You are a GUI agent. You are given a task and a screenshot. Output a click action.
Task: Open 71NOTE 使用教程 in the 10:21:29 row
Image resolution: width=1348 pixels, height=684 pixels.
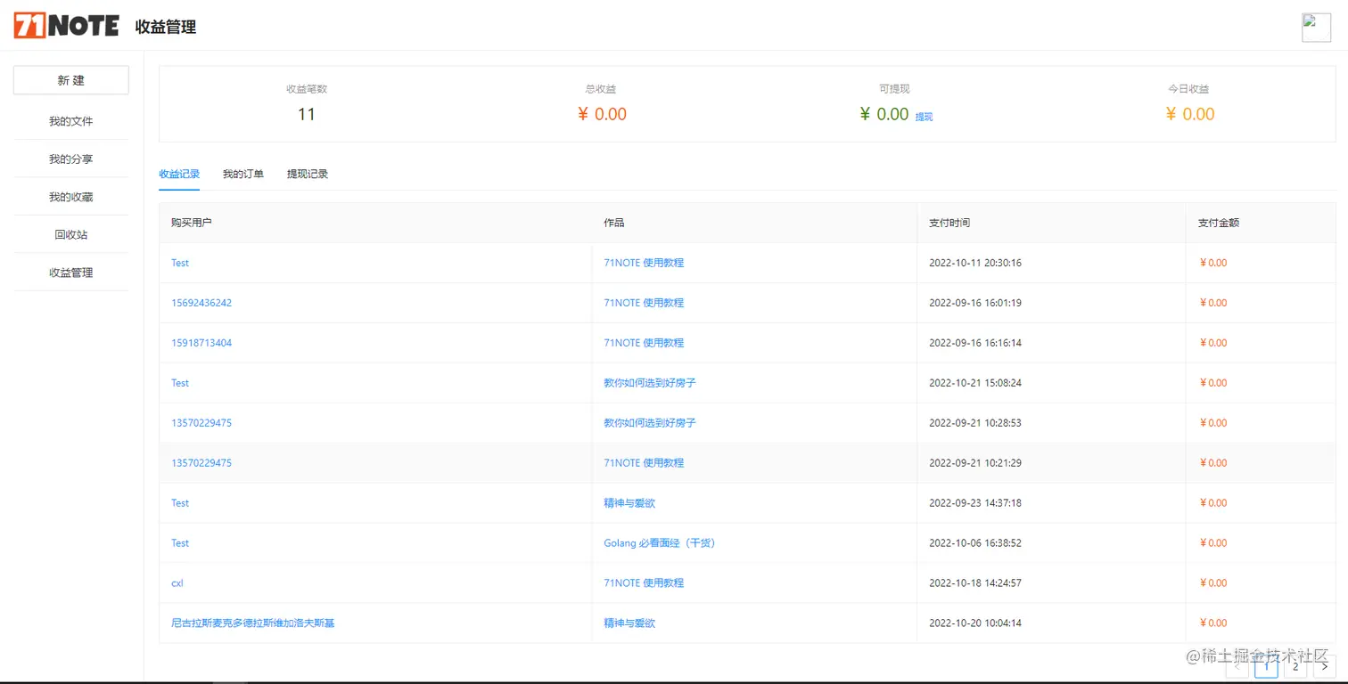[x=644, y=463]
